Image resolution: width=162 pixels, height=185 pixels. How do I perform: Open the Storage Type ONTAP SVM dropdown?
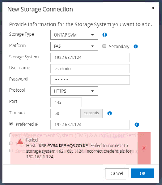pyautogui.click(x=74, y=35)
